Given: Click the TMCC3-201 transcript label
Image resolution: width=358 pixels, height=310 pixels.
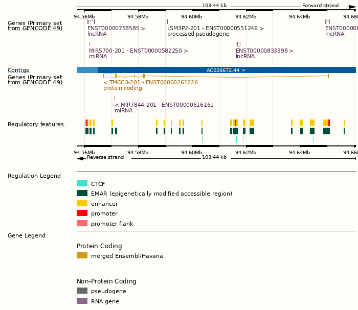Looking at the screenshot, I should [x=150, y=82].
